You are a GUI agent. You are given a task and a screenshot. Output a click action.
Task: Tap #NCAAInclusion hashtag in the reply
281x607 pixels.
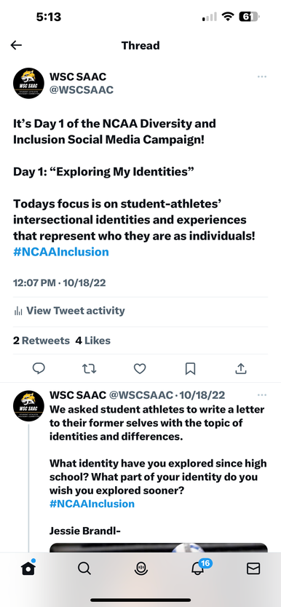(92, 504)
